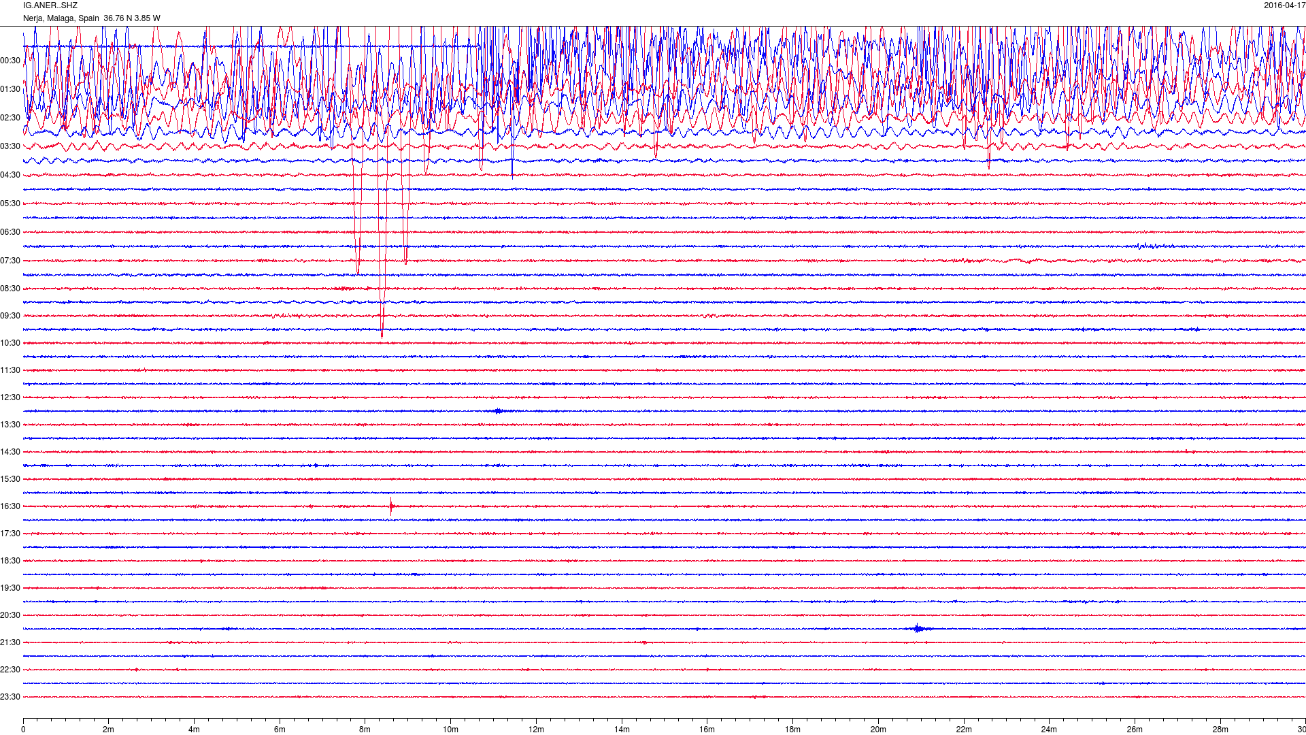Click the 01:30 time label
Image resolution: width=1306 pixels, height=735 pixels.
tap(10, 89)
